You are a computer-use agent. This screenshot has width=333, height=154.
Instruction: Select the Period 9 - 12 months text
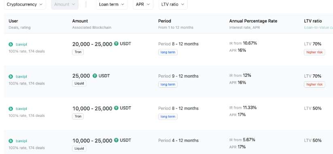[x=178, y=76]
